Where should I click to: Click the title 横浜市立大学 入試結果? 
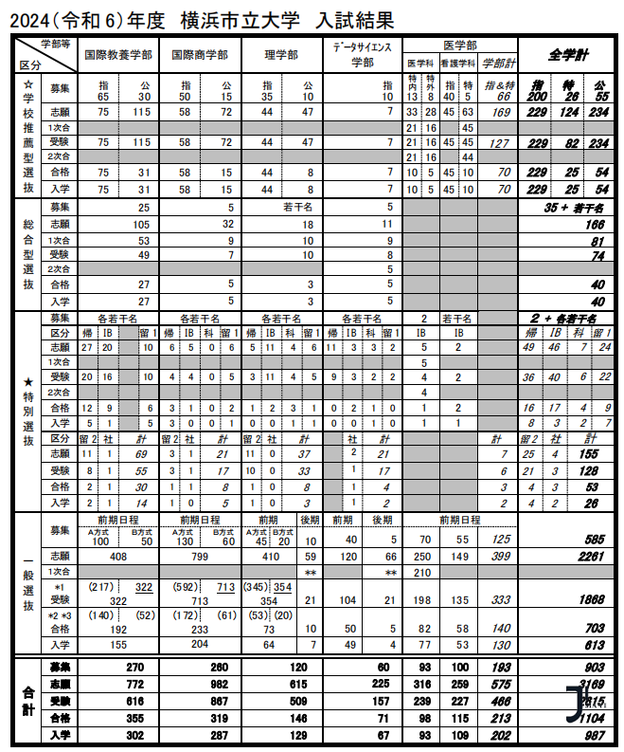pyautogui.click(x=287, y=20)
